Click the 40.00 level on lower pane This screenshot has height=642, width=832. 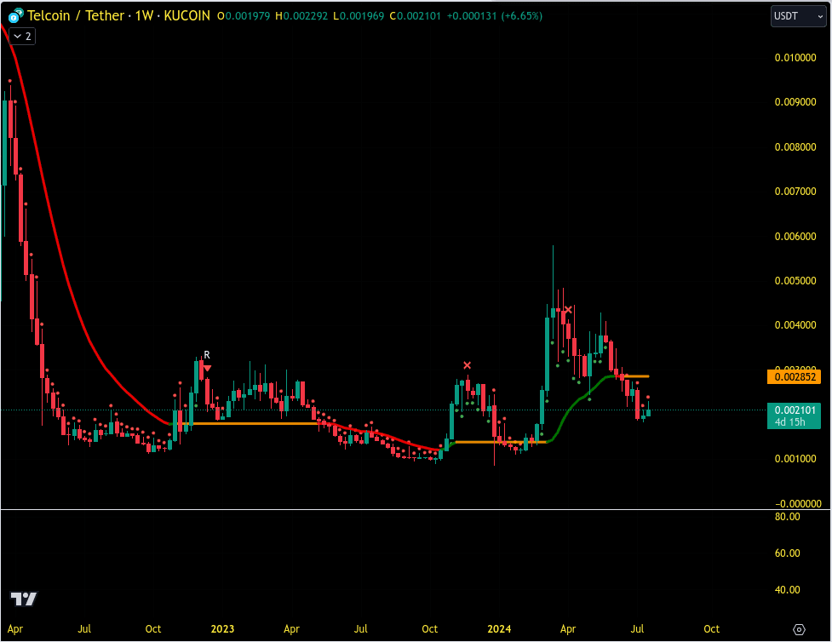click(x=788, y=590)
